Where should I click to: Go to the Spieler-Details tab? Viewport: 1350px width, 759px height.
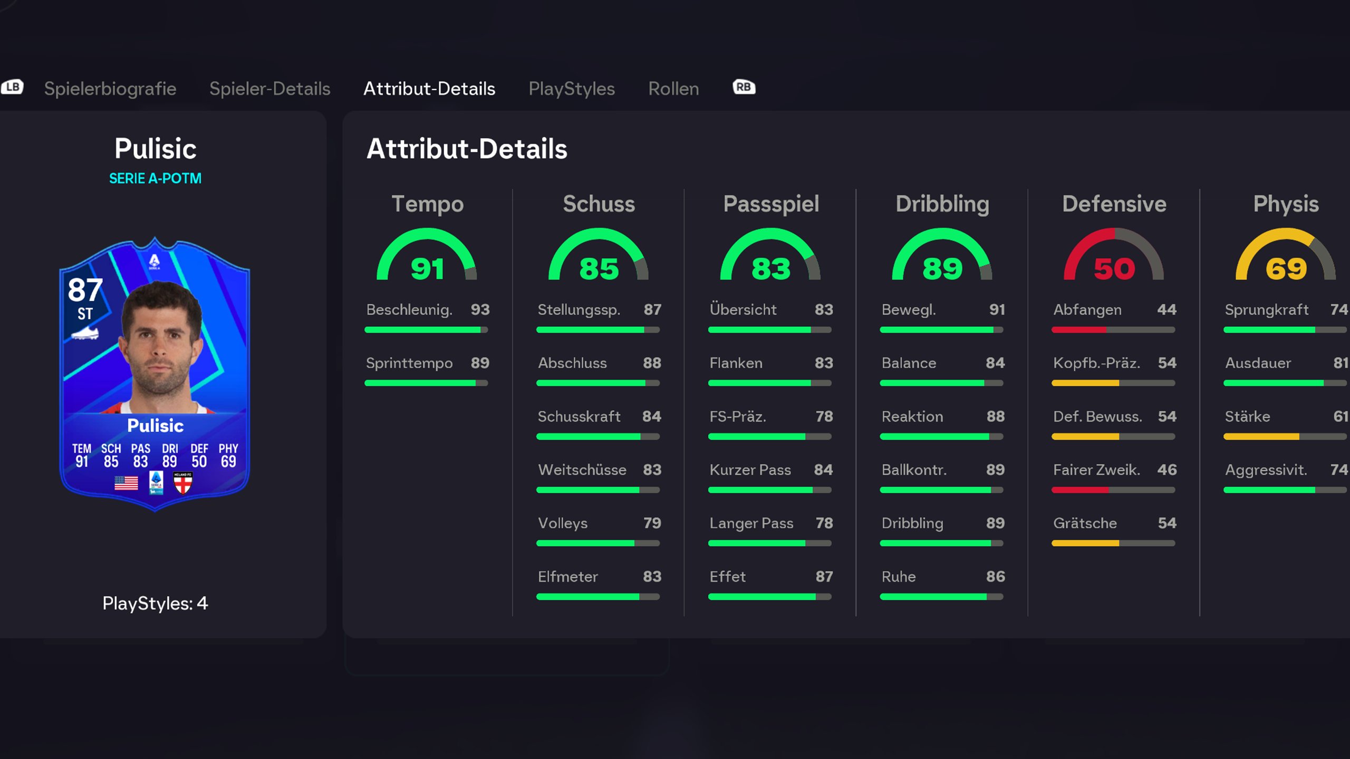point(270,89)
